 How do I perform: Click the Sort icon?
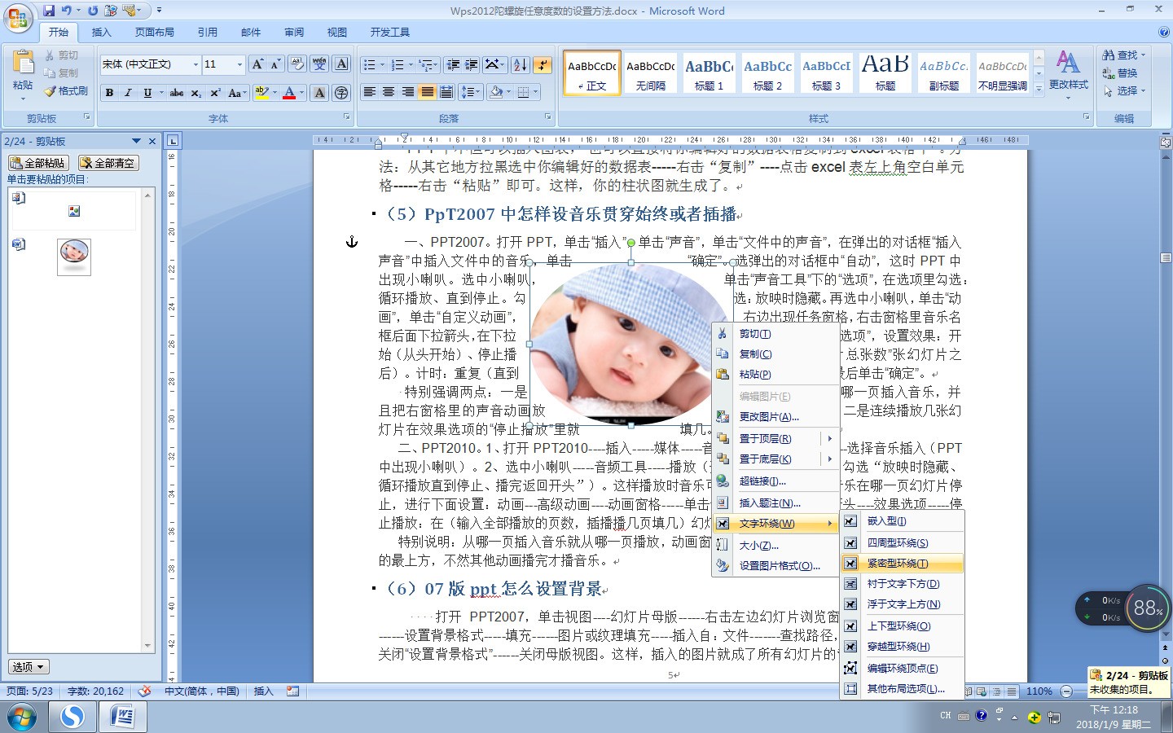(x=521, y=64)
